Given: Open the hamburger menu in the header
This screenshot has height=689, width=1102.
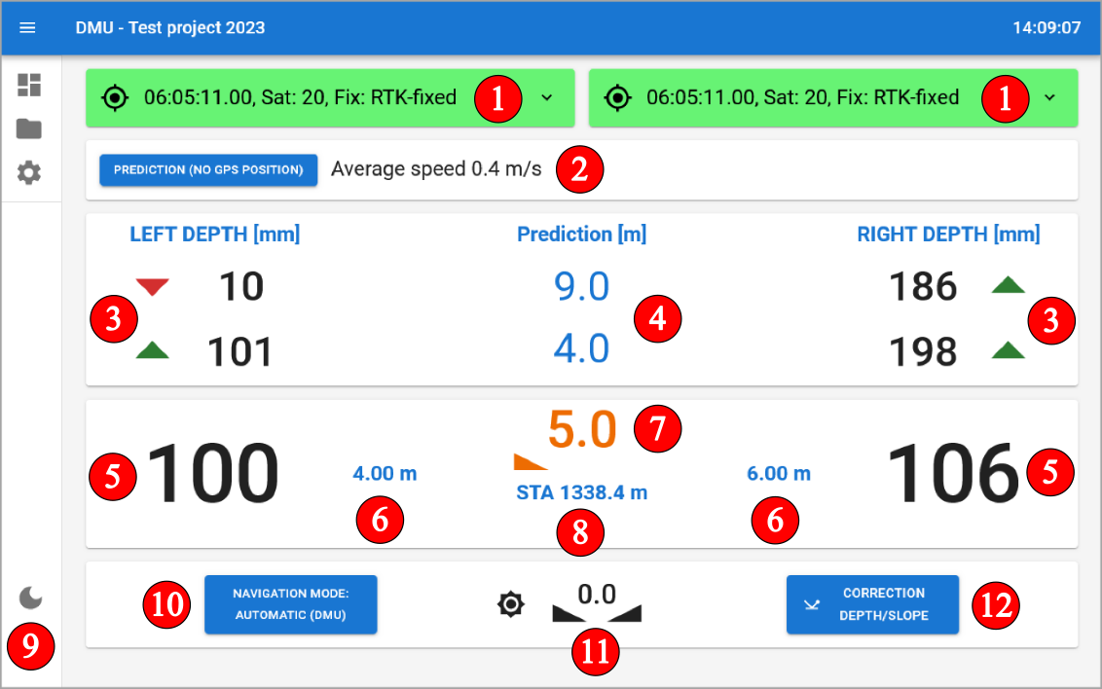Looking at the screenshot, I should click(x=27, y=27).
